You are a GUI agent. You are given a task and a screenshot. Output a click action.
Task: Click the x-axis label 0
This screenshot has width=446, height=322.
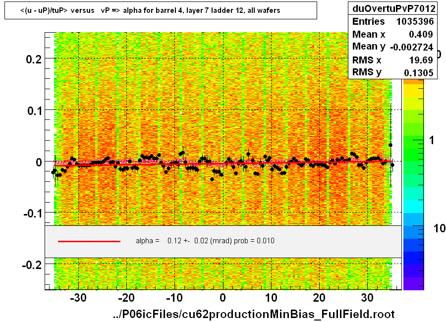pyautogui.click(x=223, y=298)
